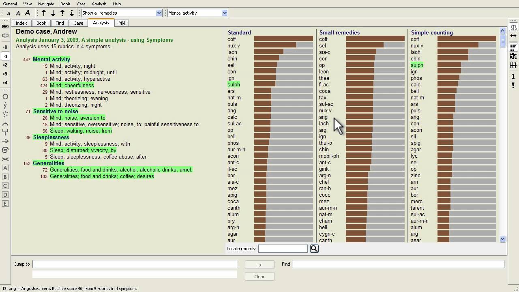
Task: Click the second up arrow toolbar icon
Action: click(x=62, y=13)
